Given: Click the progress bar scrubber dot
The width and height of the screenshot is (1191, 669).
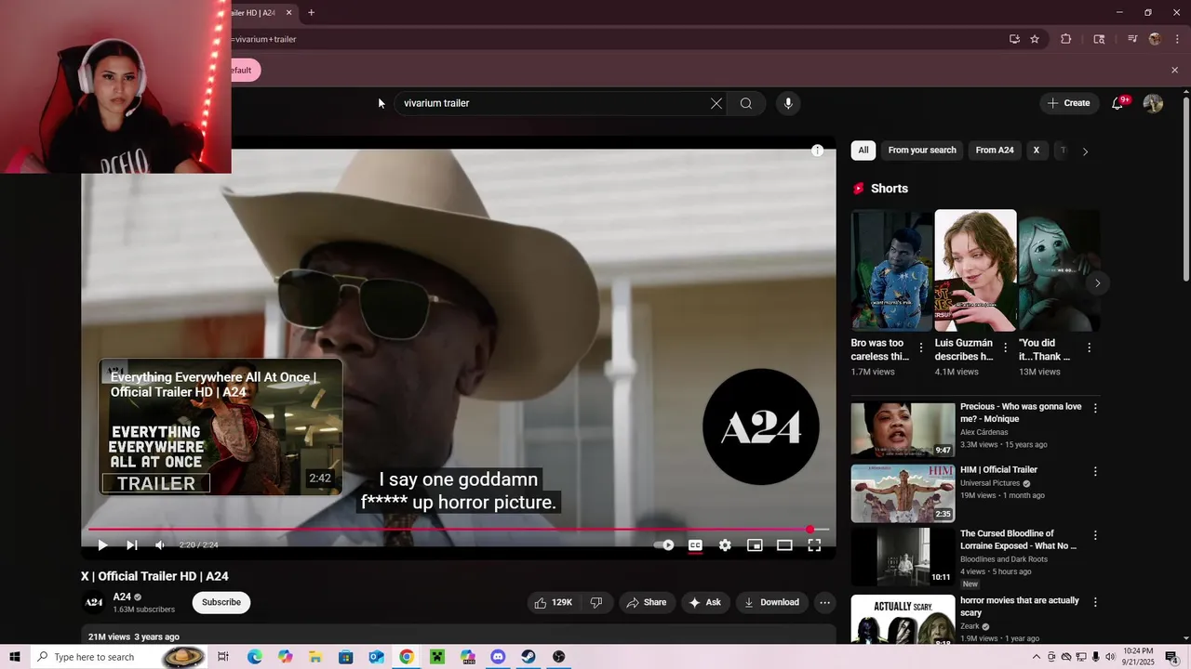Looking at the screenshot, I should tap(810, 530).
